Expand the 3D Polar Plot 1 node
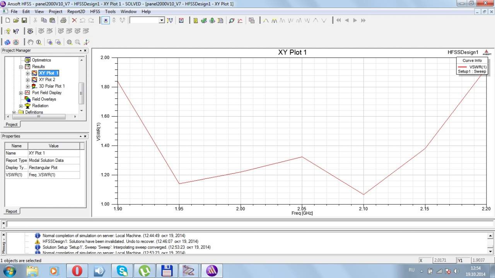Screen dimensions: 495x278 (28, 86)
